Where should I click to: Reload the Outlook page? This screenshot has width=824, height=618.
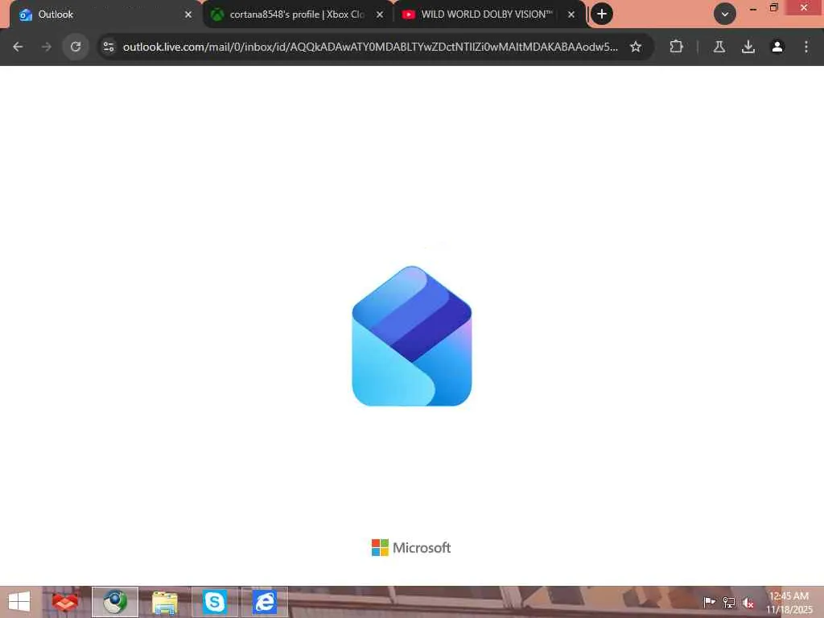[x=76, y=47]
